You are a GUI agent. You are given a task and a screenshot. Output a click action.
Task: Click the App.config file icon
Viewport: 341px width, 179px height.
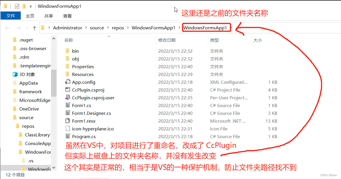68,82
